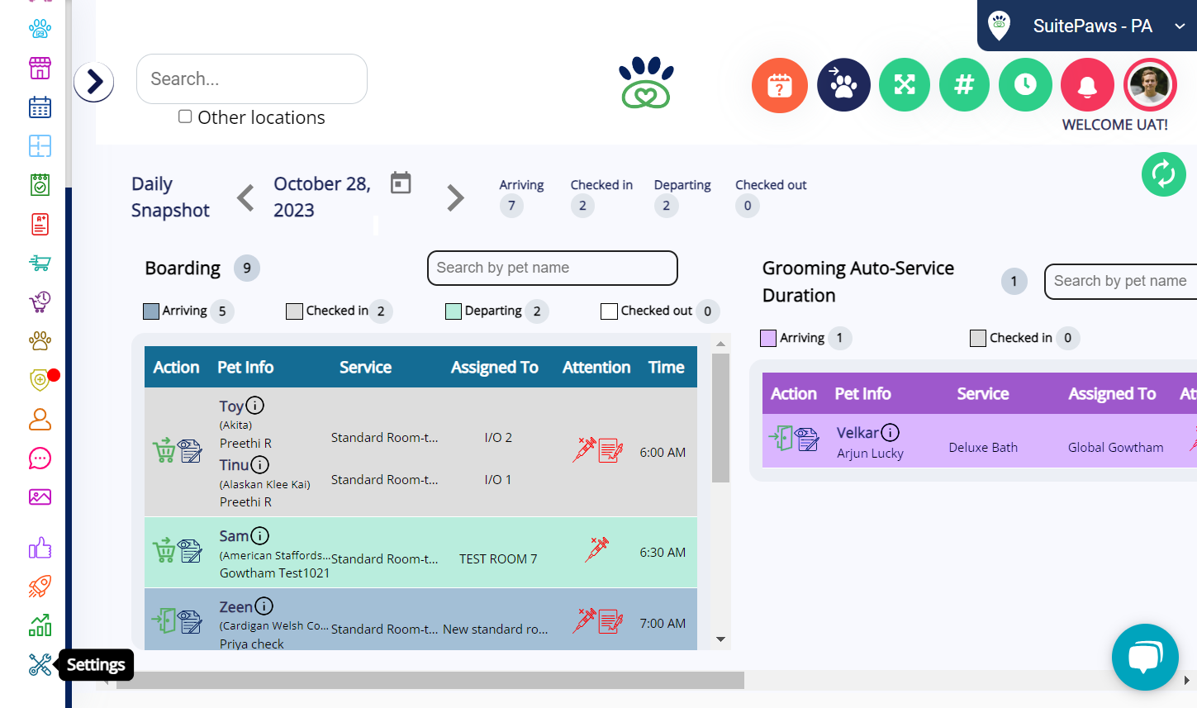
Task: Click the cart icon in Sam's row
Action: tap(164, 549)
